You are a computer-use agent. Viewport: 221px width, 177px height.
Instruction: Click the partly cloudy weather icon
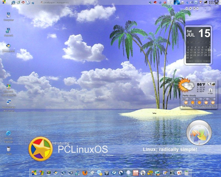tap(186, 85)
